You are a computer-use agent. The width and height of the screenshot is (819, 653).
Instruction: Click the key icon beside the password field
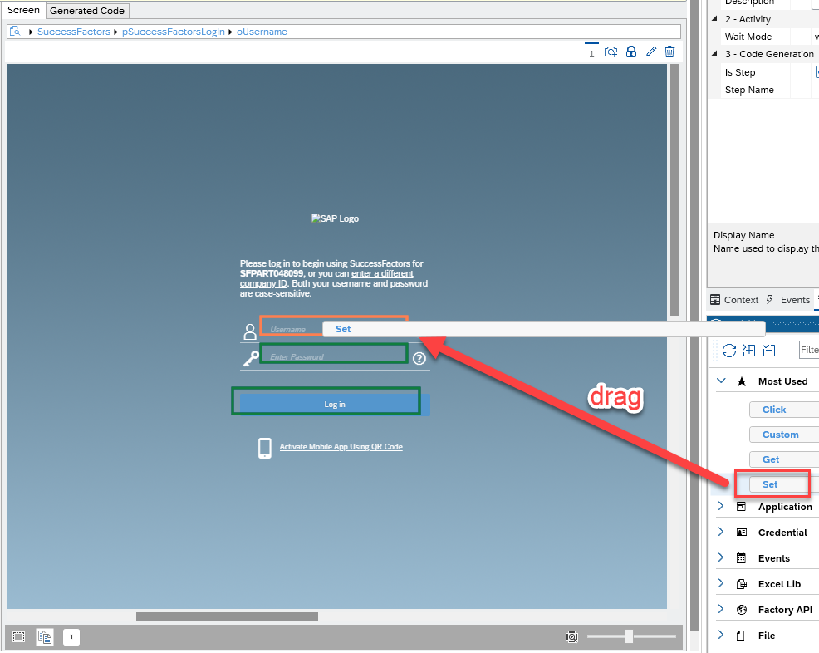click(251, 358)
